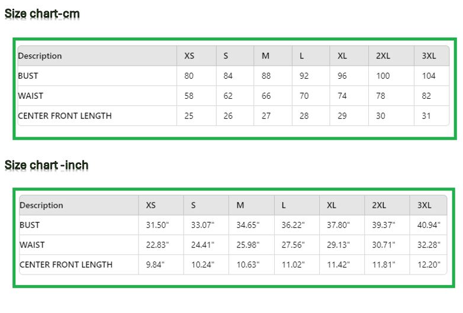Click the BUST row label in the cm chart

coord(28,76)
